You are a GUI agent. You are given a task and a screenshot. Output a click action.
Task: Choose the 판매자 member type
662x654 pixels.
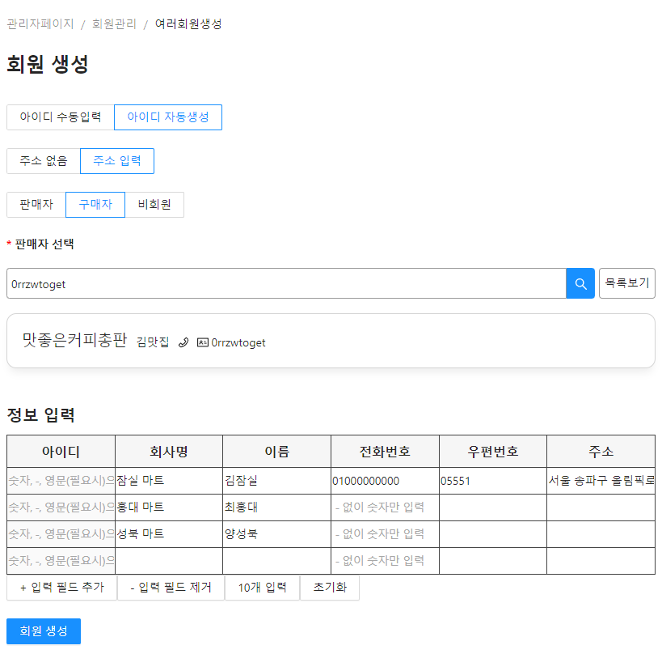(x=36, y=205)
